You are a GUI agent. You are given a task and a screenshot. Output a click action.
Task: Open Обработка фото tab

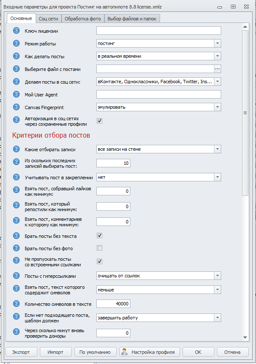click(83, 19)
